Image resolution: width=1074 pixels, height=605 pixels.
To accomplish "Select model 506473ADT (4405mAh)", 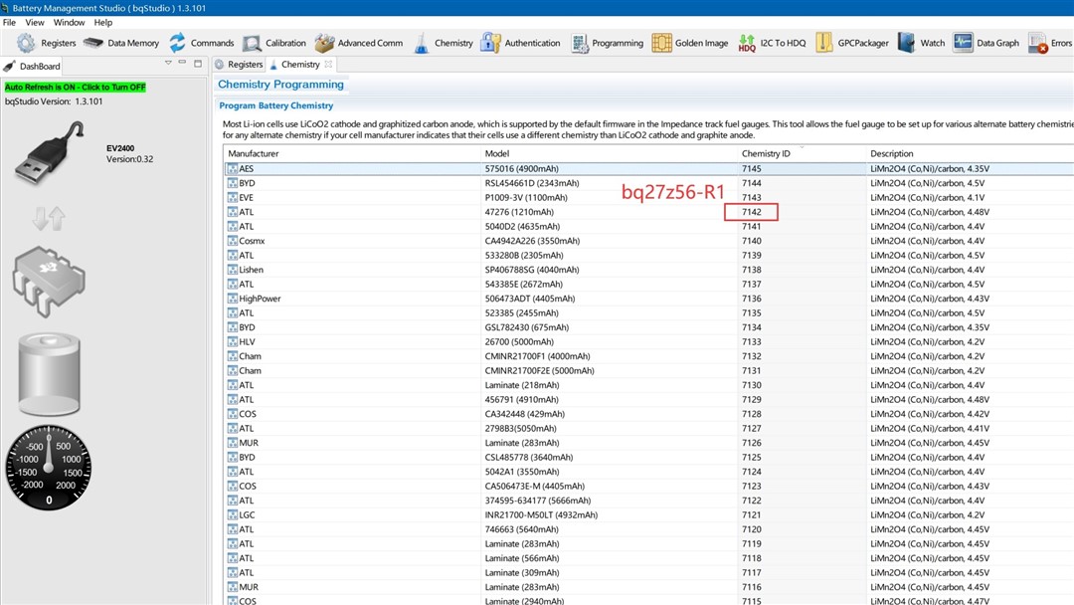I will coord(529,299).
